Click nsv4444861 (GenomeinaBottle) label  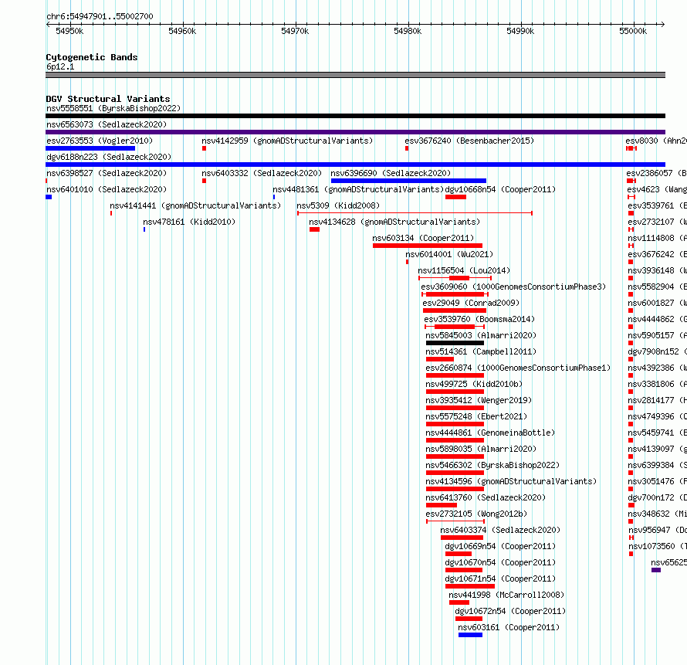pos(490,433)
